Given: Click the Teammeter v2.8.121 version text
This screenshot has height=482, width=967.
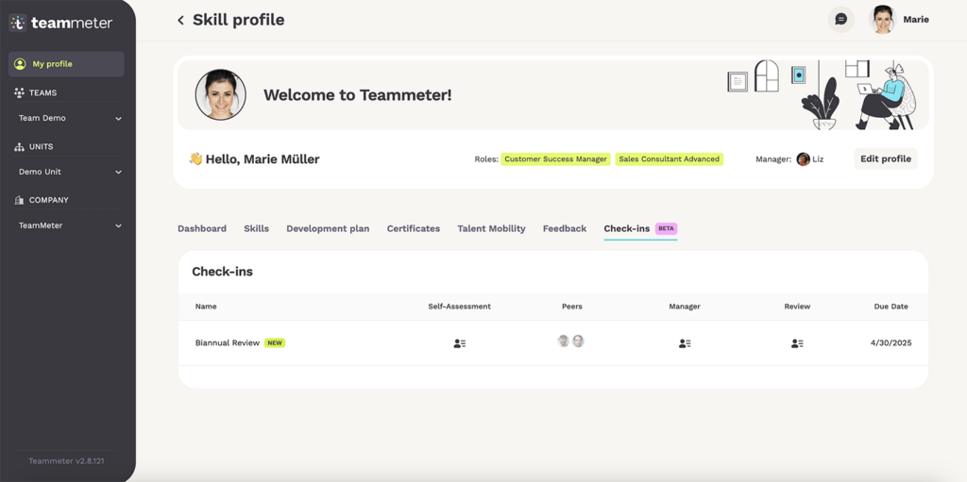Looking at the screenshot, I should 67,461.
